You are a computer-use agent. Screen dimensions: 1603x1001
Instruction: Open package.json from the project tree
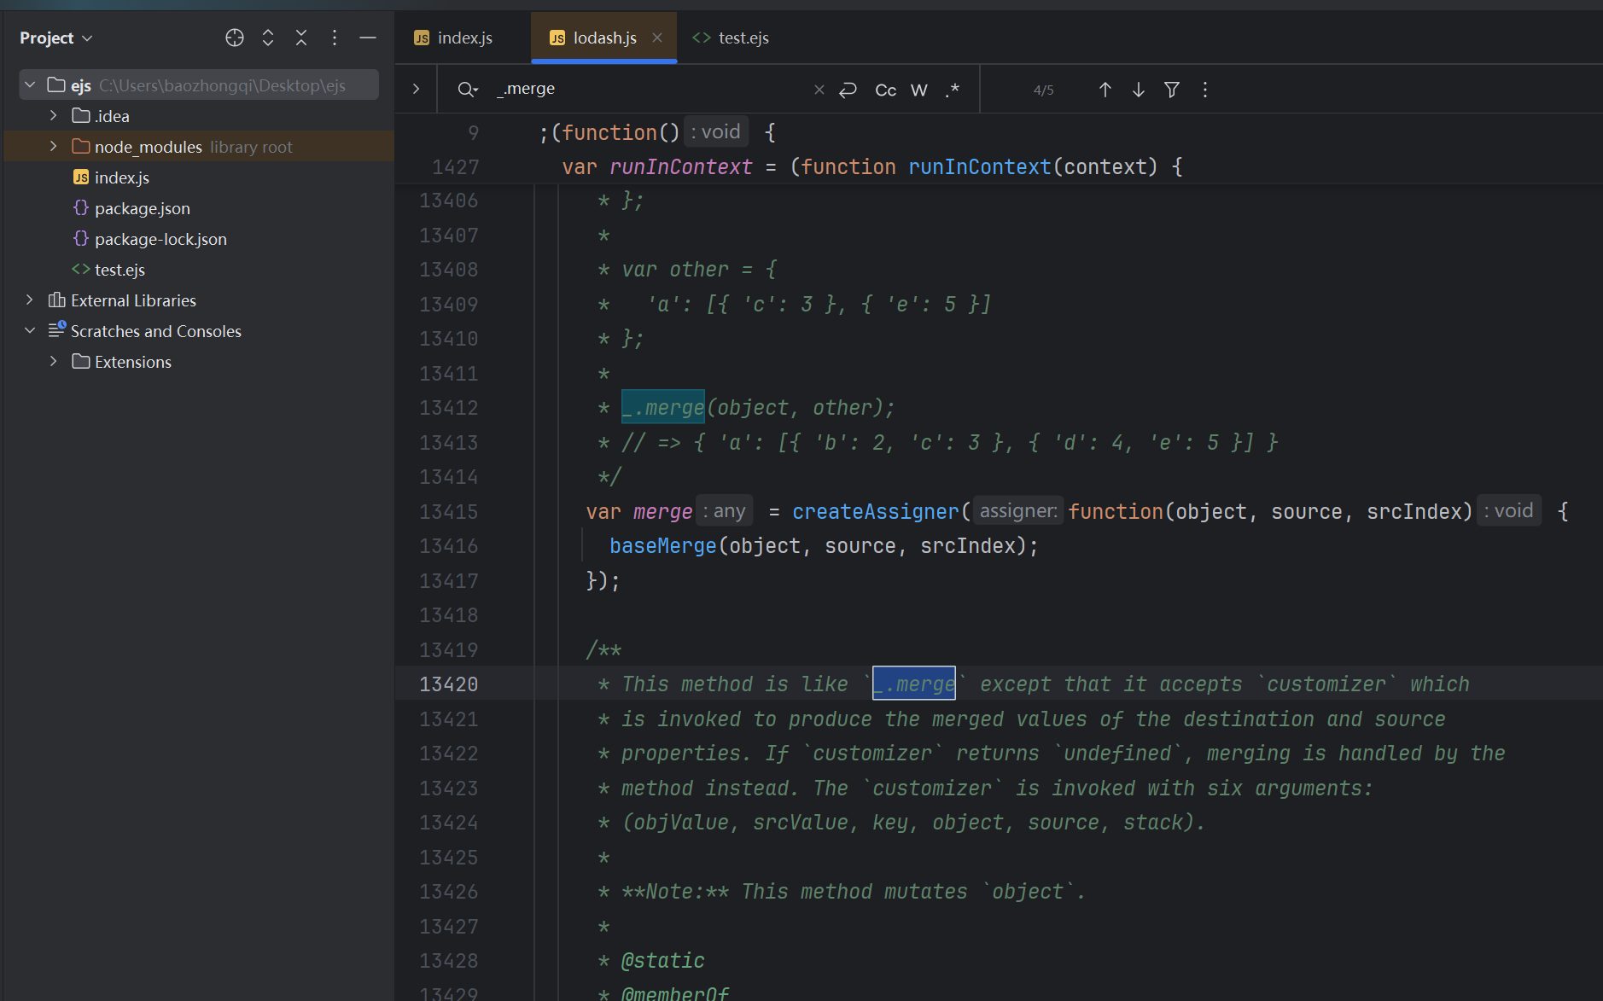(x=142, y=208)
